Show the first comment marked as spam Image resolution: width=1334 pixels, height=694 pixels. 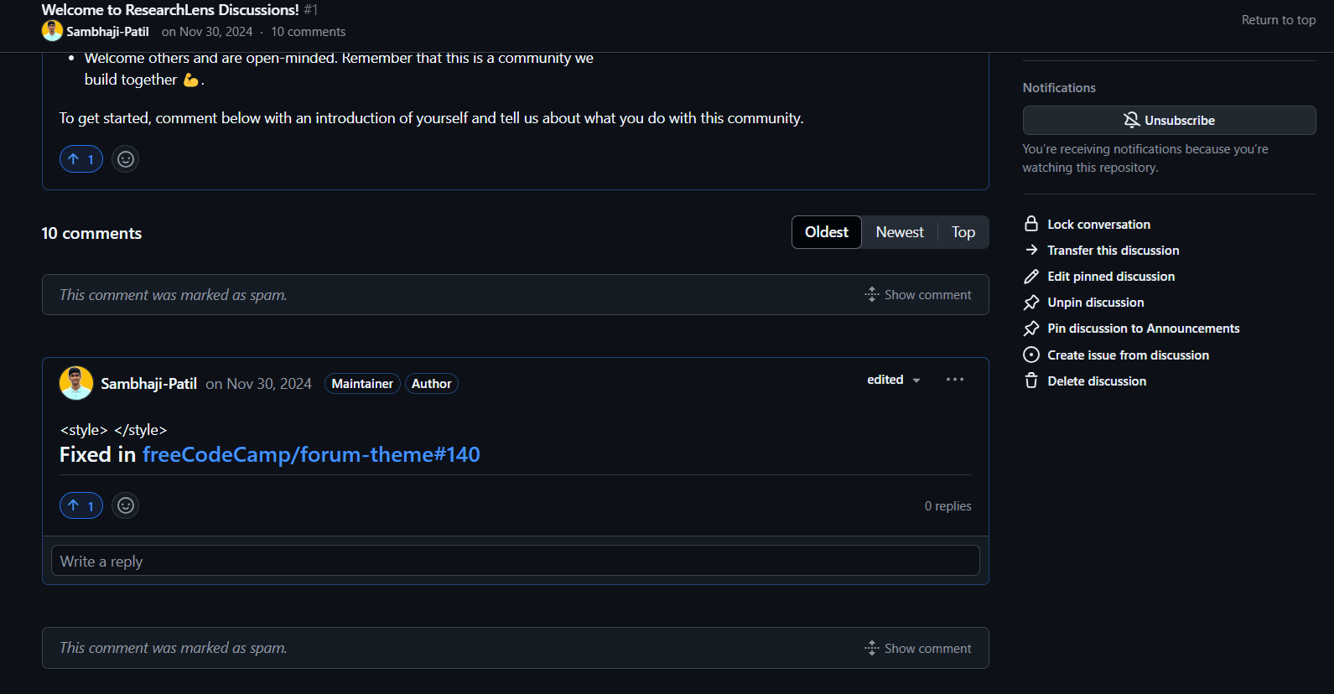[918, 295]
